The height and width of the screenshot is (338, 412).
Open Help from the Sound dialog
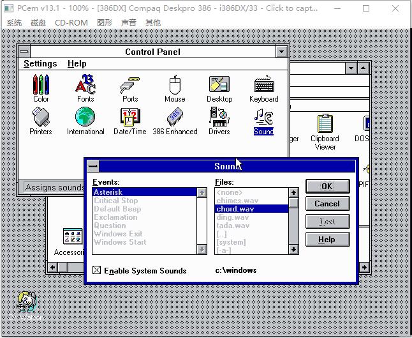[x=327, y=240]
